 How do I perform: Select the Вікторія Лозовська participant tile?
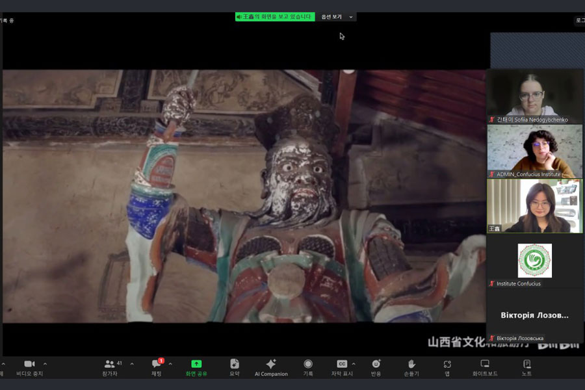535,316
